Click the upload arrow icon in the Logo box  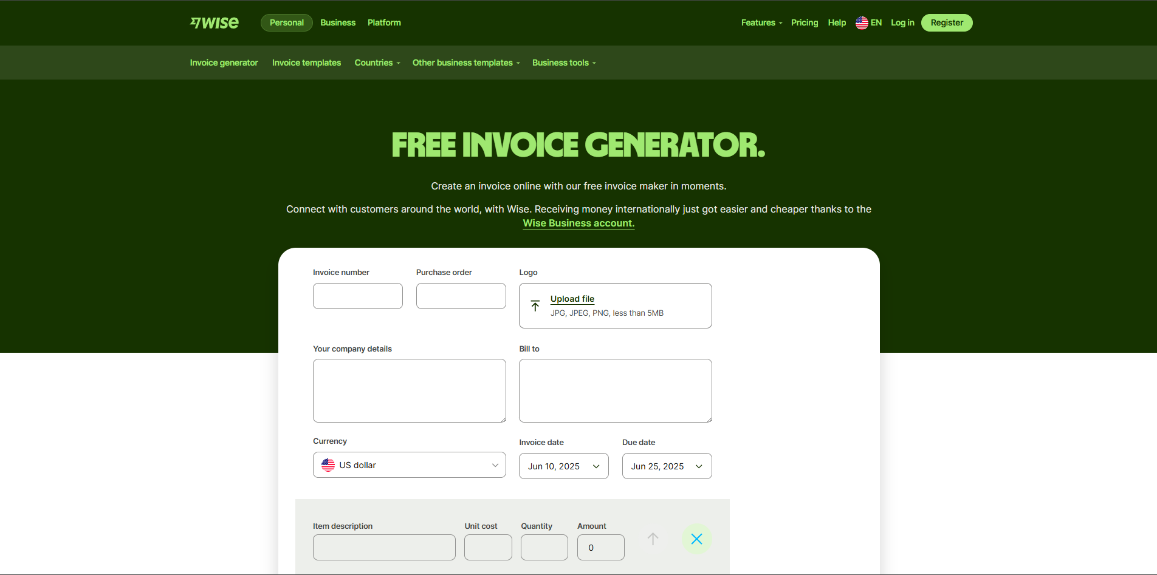(535, 305)
